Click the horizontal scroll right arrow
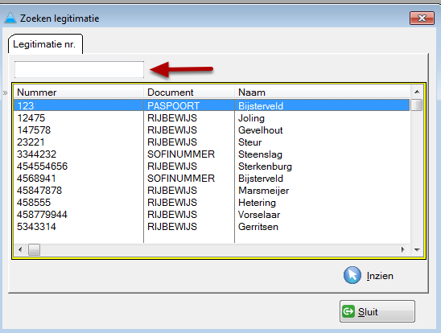Screen dimensions: 441x333 (403, 249)
